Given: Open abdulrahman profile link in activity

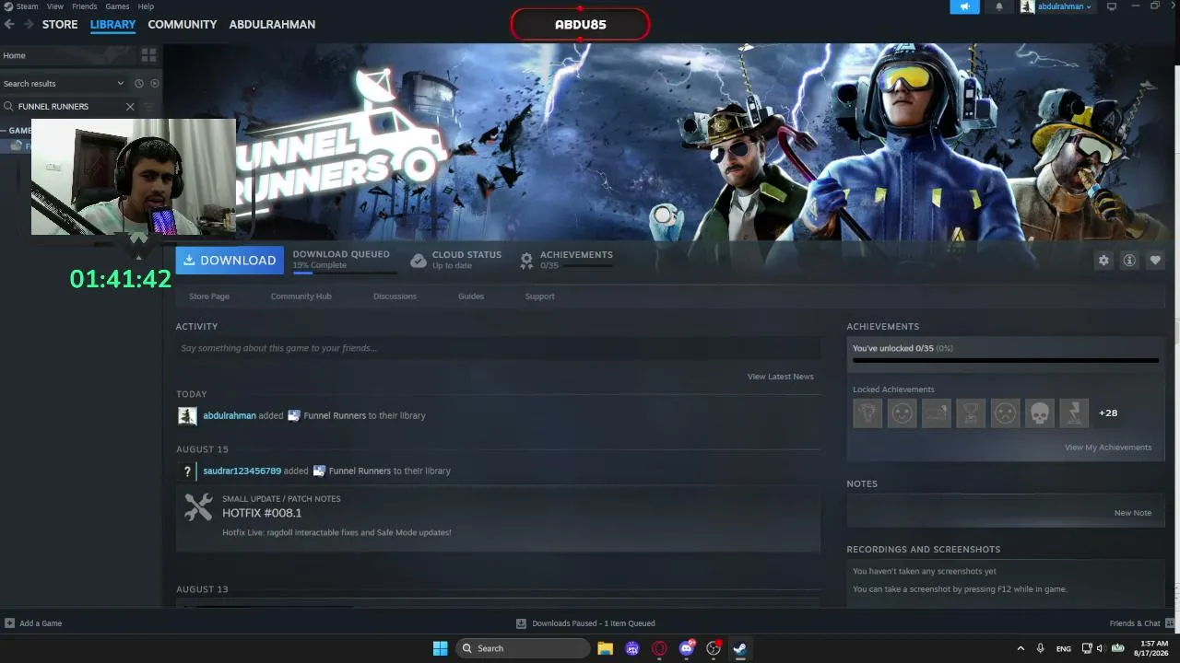Looking at the screenshot, I should point(230,415).
